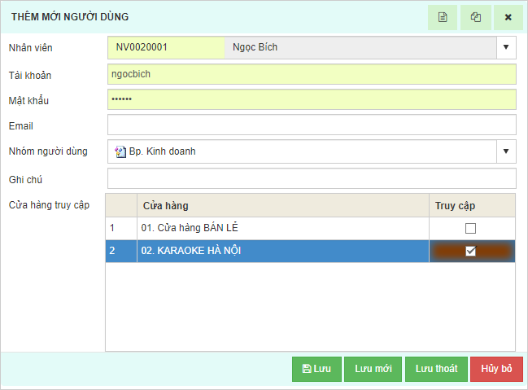Select the Ghi chú notes field
The image size is (528, 390).
coord(312,178)
